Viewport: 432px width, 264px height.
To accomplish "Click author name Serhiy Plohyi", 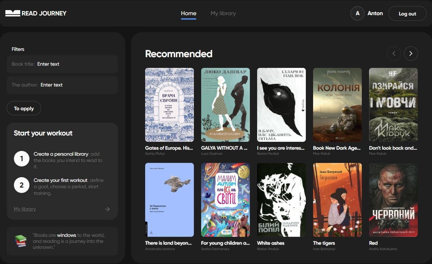I will click(x=155, y=154).
